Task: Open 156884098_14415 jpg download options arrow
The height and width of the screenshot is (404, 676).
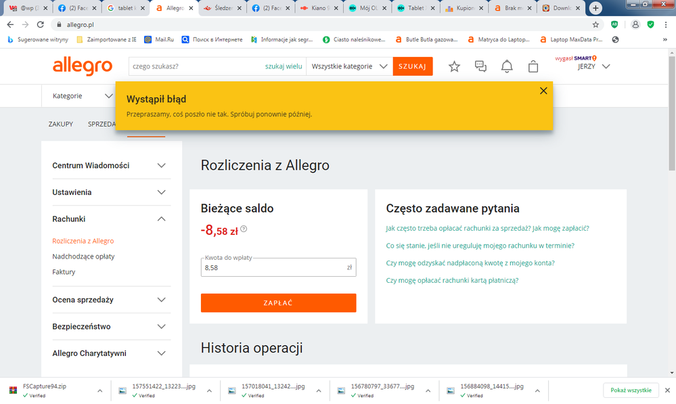Action: [x=537, y=390]
